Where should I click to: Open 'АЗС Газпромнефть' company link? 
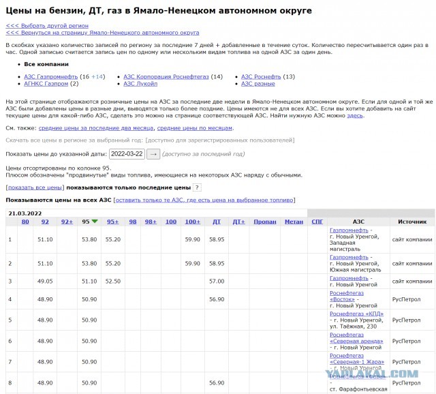point(50,76)
